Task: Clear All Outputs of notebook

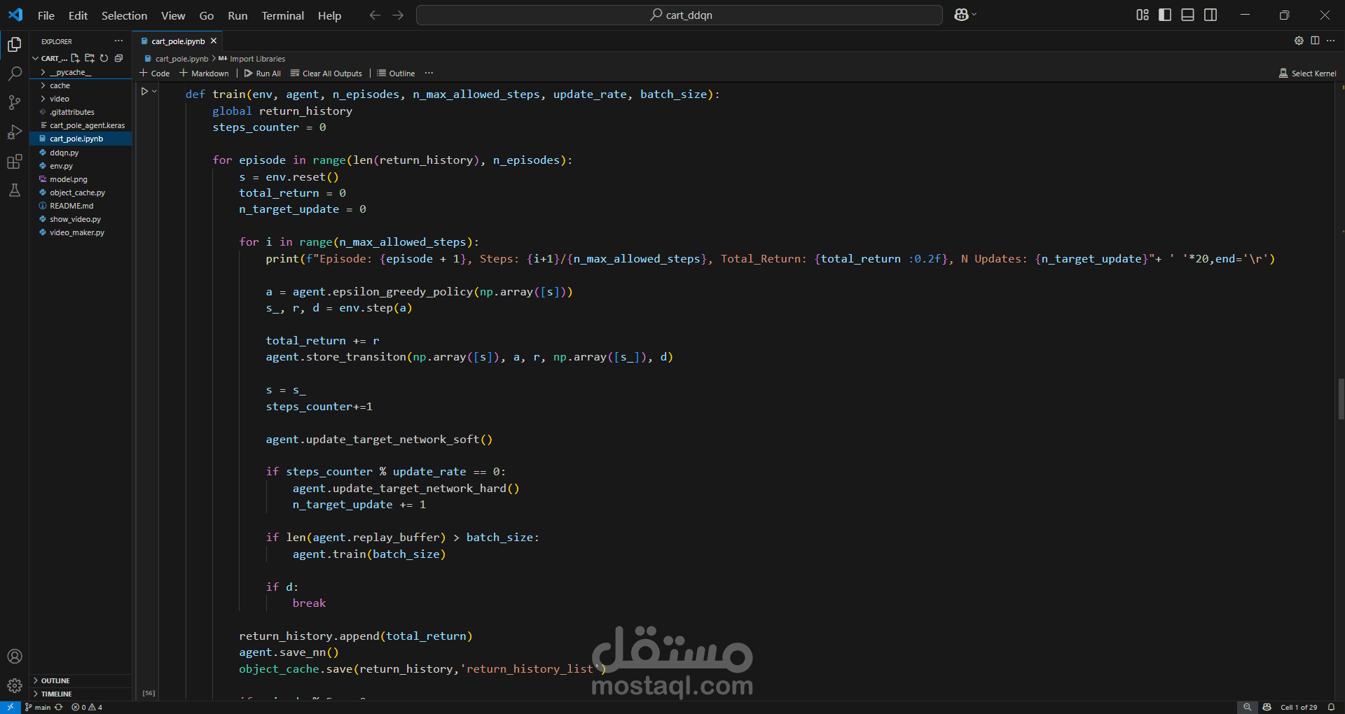Action: point(326,73)
